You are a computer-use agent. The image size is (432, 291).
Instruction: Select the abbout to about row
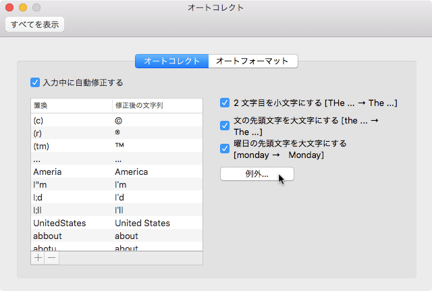click(117, 236)
